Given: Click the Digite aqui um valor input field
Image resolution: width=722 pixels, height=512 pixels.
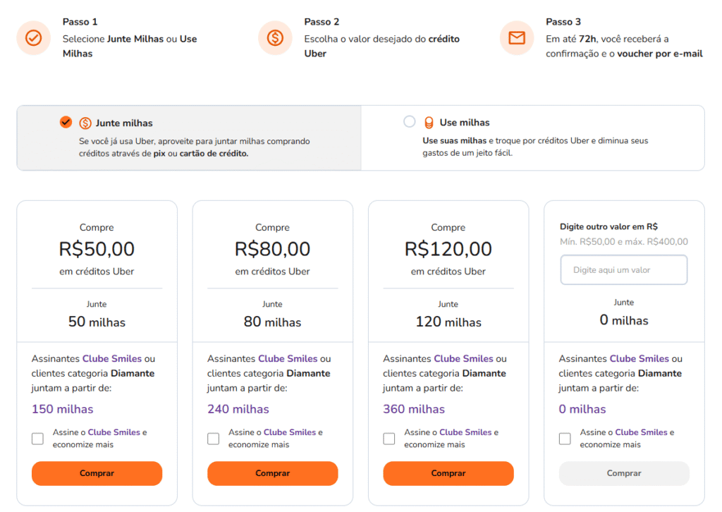Looking at the screenshot, I should 623,269.
